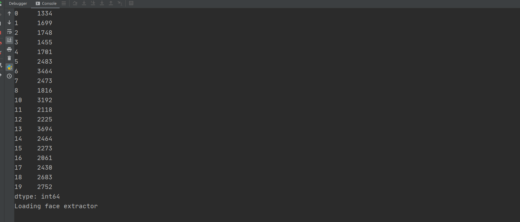Click the Print console output icon
This screenshot has height=222, width=520.
(9, 50)
